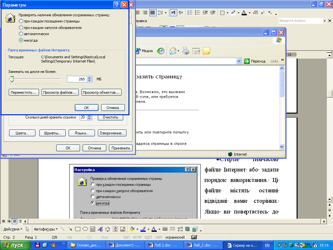Select the Line drawing tool
The image size is (333, 250).
[x=63, y=229]
